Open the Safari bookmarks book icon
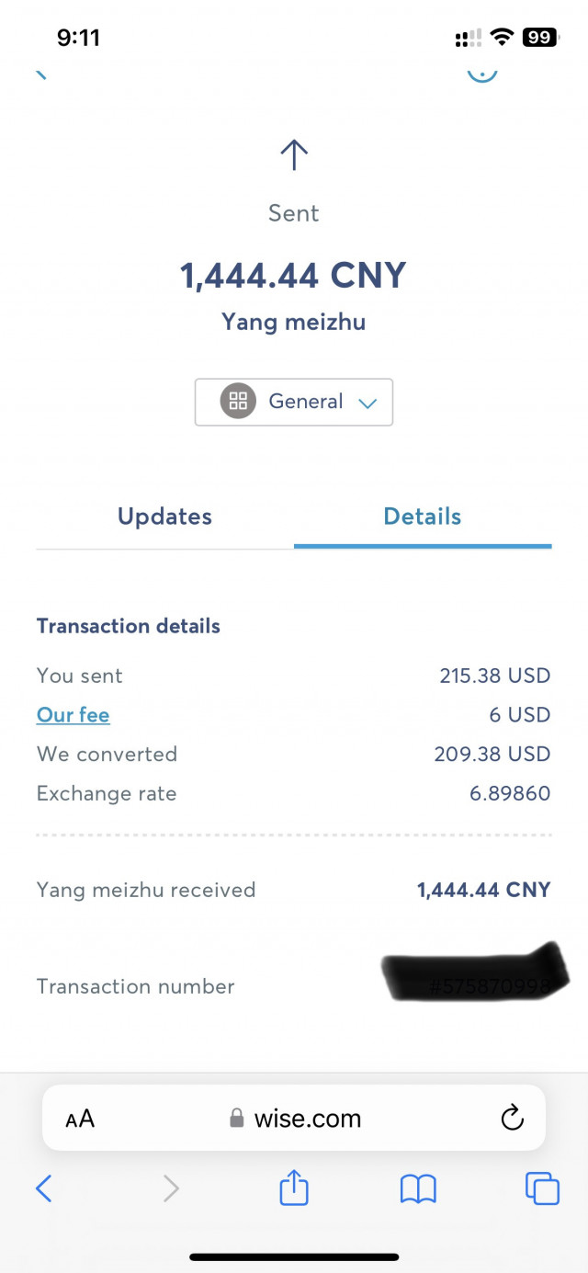 coord(418,1189)
